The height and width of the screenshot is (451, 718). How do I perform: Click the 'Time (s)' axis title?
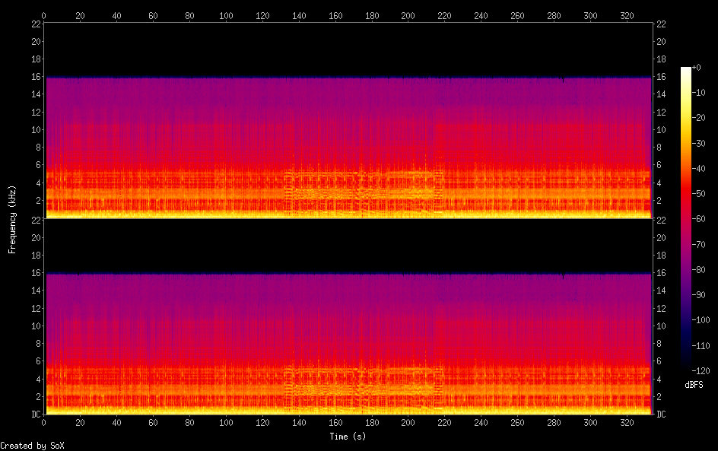[x=348, y=437]
